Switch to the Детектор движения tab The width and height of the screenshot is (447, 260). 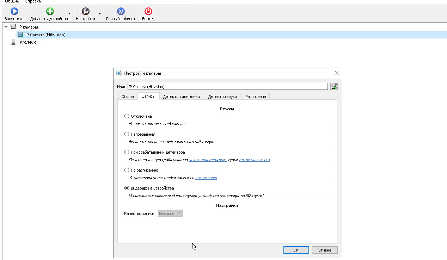click(181, 97)
